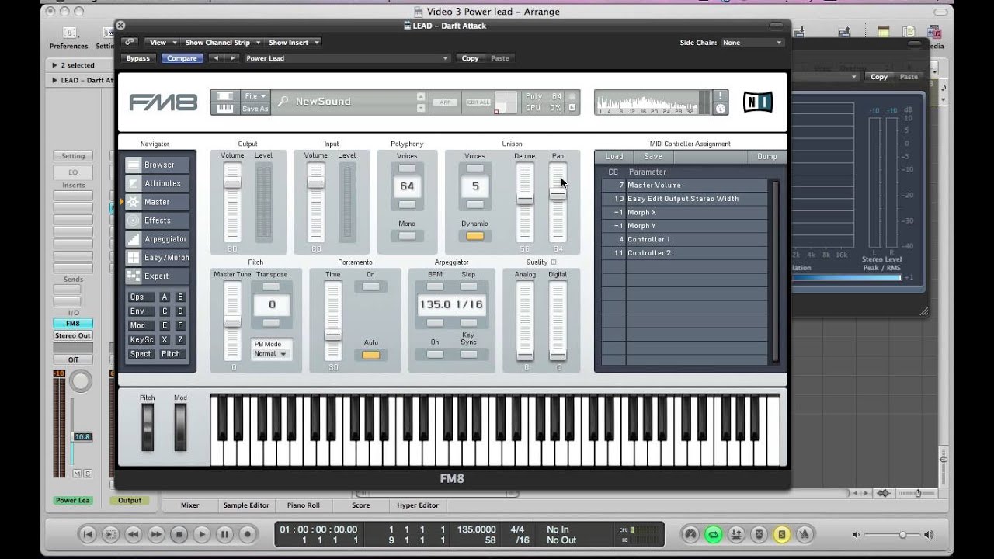Screen dimensions: 994x559
Task: Click the Dump button
Action: 767,156
